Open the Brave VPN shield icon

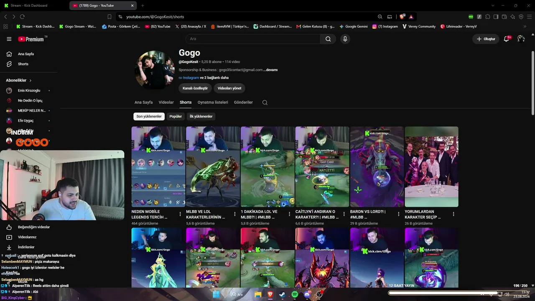521,17
